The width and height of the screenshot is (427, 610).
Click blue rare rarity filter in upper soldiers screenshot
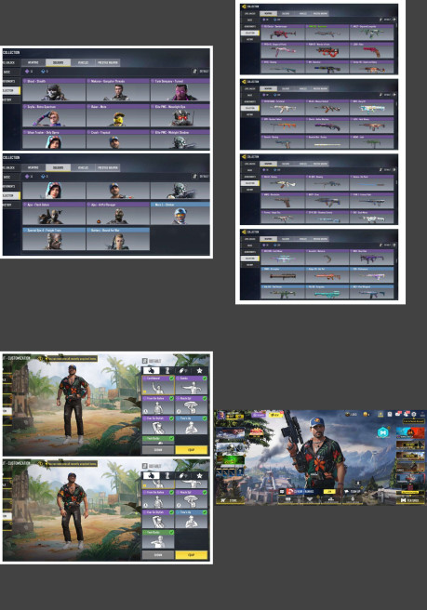point(45,72)
